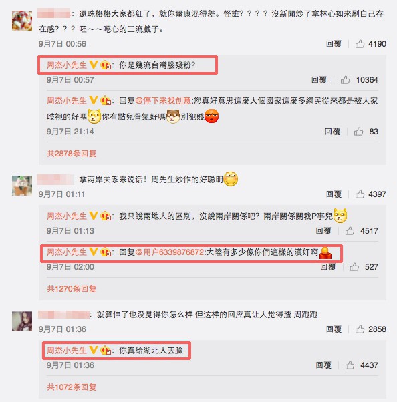Expand all 1270 replies
397x402 pixels.
(72, 289)
